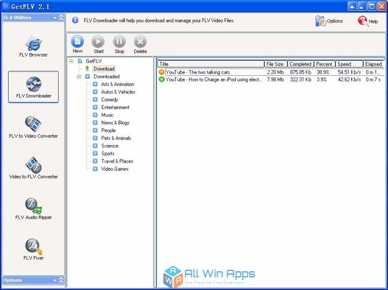Image resolution: width=388 pixels, height=290 pixels.
Task: Select the Sports category
Action: [x=108, y=154]
